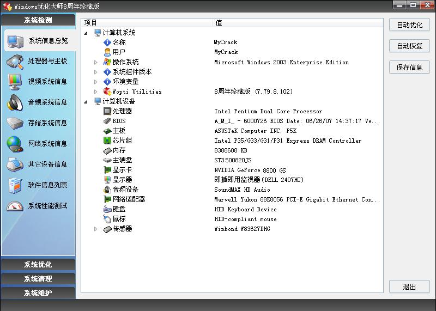
Task: Switch to the 系统清理 section tab
Action: pyautogui.click(x=38, y=279)
